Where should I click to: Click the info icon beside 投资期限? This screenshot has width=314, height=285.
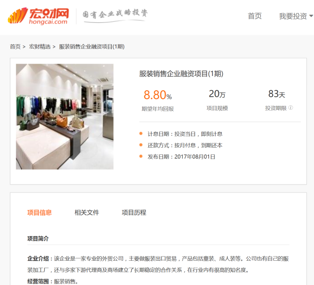pyautogui.click(x=291, y=108)
